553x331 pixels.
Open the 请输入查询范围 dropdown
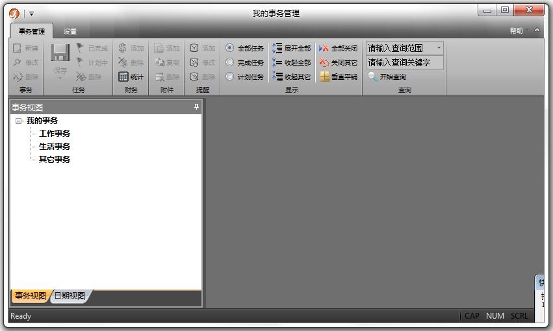[439, 47]
